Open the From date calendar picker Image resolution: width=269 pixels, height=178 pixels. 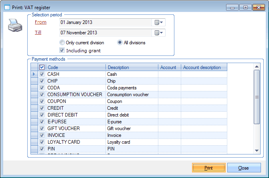159,22
